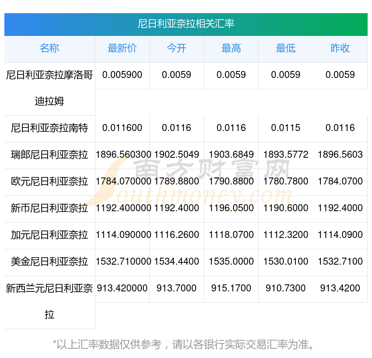The height and width of the screenshot is (358, 372).
Task: Select row name 新币尼日利亚奈拉
Action: [49, 208]
